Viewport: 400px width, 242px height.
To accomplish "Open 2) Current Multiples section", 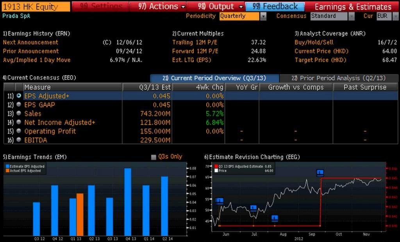I will point(198,34).
